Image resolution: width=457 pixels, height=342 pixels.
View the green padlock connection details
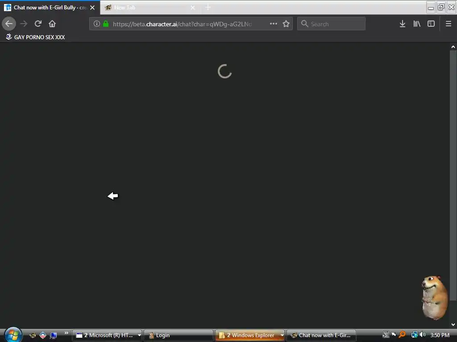tap(106, 24)
